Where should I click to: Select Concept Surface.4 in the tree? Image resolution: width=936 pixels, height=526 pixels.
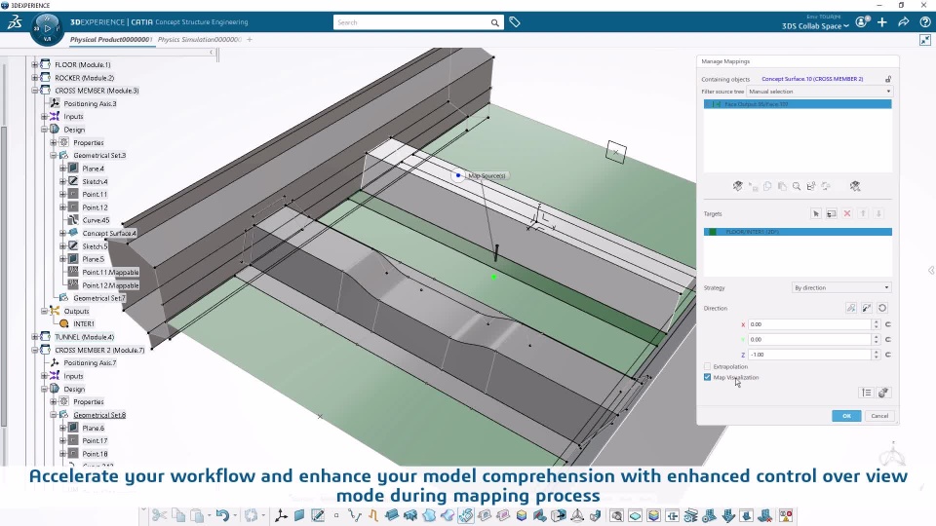[108, 233]
